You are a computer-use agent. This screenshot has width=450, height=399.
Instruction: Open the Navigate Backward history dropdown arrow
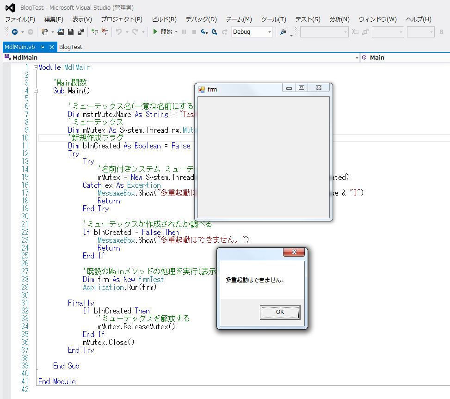(22, 32)
